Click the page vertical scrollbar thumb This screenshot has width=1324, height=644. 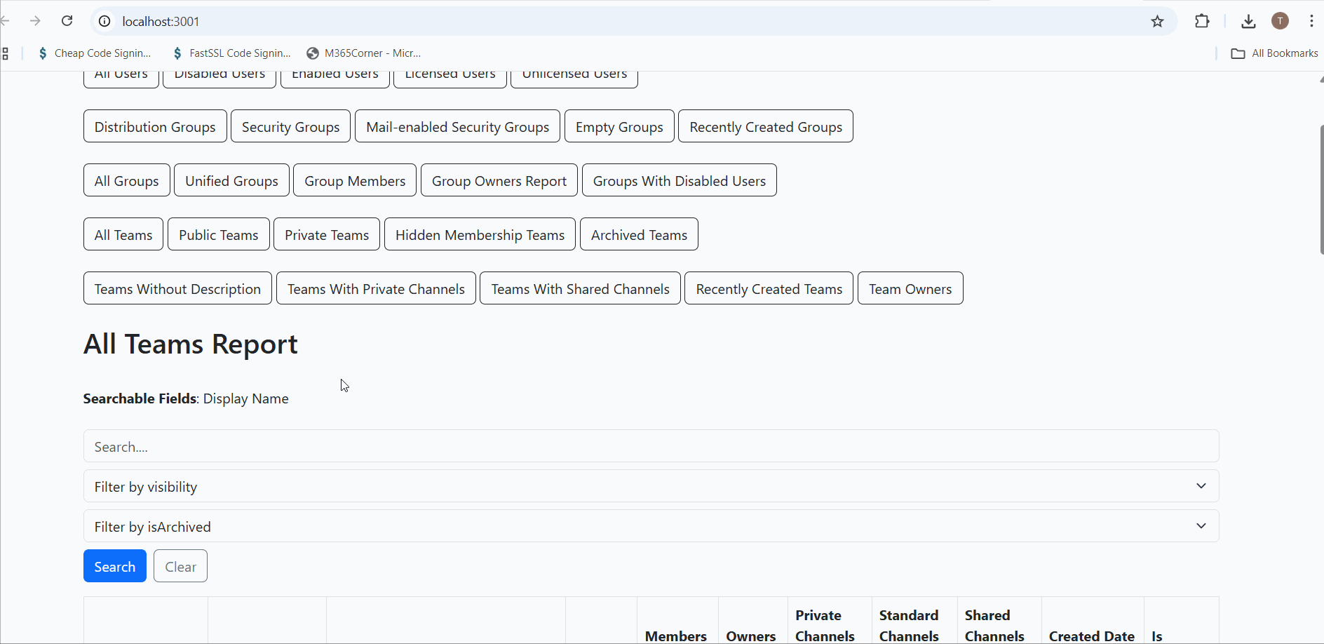tap(1321, 189)
